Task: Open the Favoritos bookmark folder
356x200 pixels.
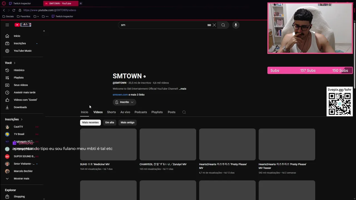Action: [x=23, y=16]
